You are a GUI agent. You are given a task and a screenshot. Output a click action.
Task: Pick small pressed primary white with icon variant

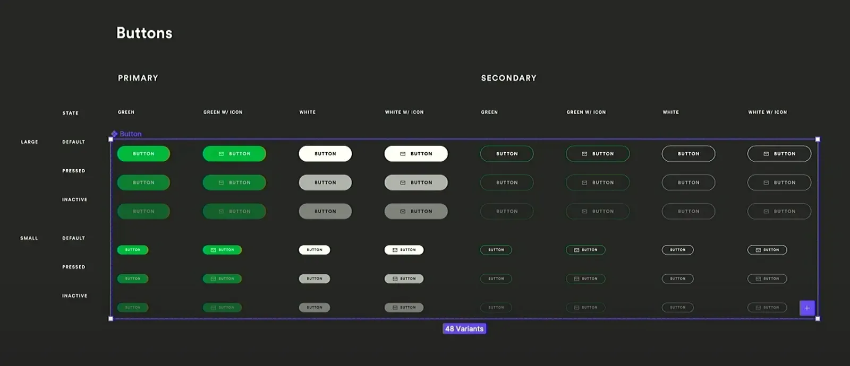click(x=404, y=278)
